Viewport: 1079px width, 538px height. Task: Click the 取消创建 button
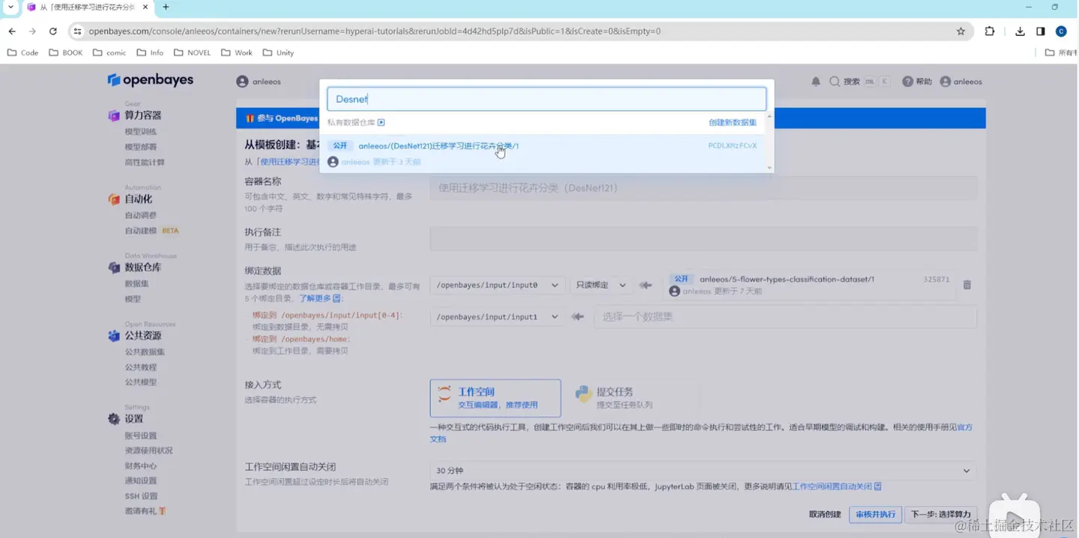826,515
